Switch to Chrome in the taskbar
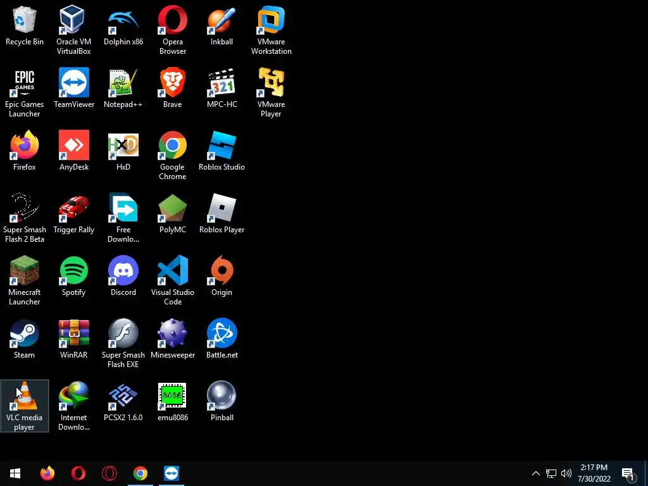The width and height of the screenshot is (648, 486). (140, 473)
